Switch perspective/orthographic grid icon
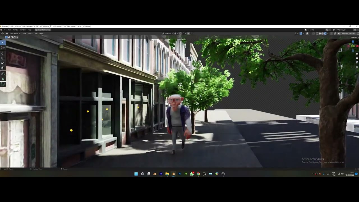359x202 pixels. coord(357,67)
